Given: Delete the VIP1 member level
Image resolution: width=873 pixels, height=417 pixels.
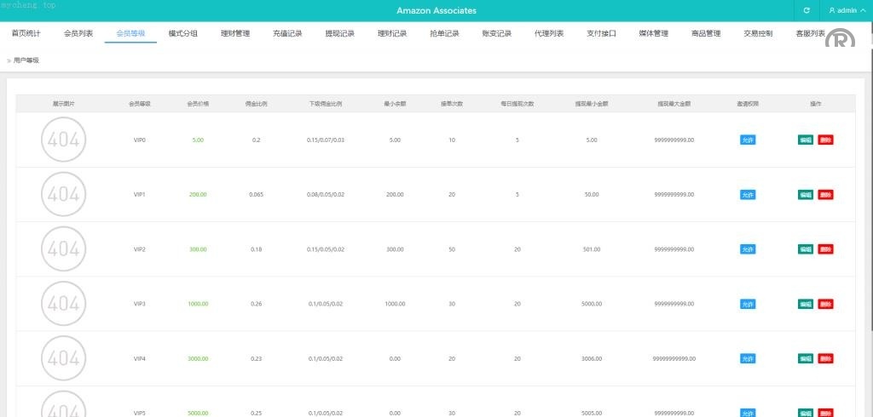Looking at the screenshot, I should click(825, 195).
